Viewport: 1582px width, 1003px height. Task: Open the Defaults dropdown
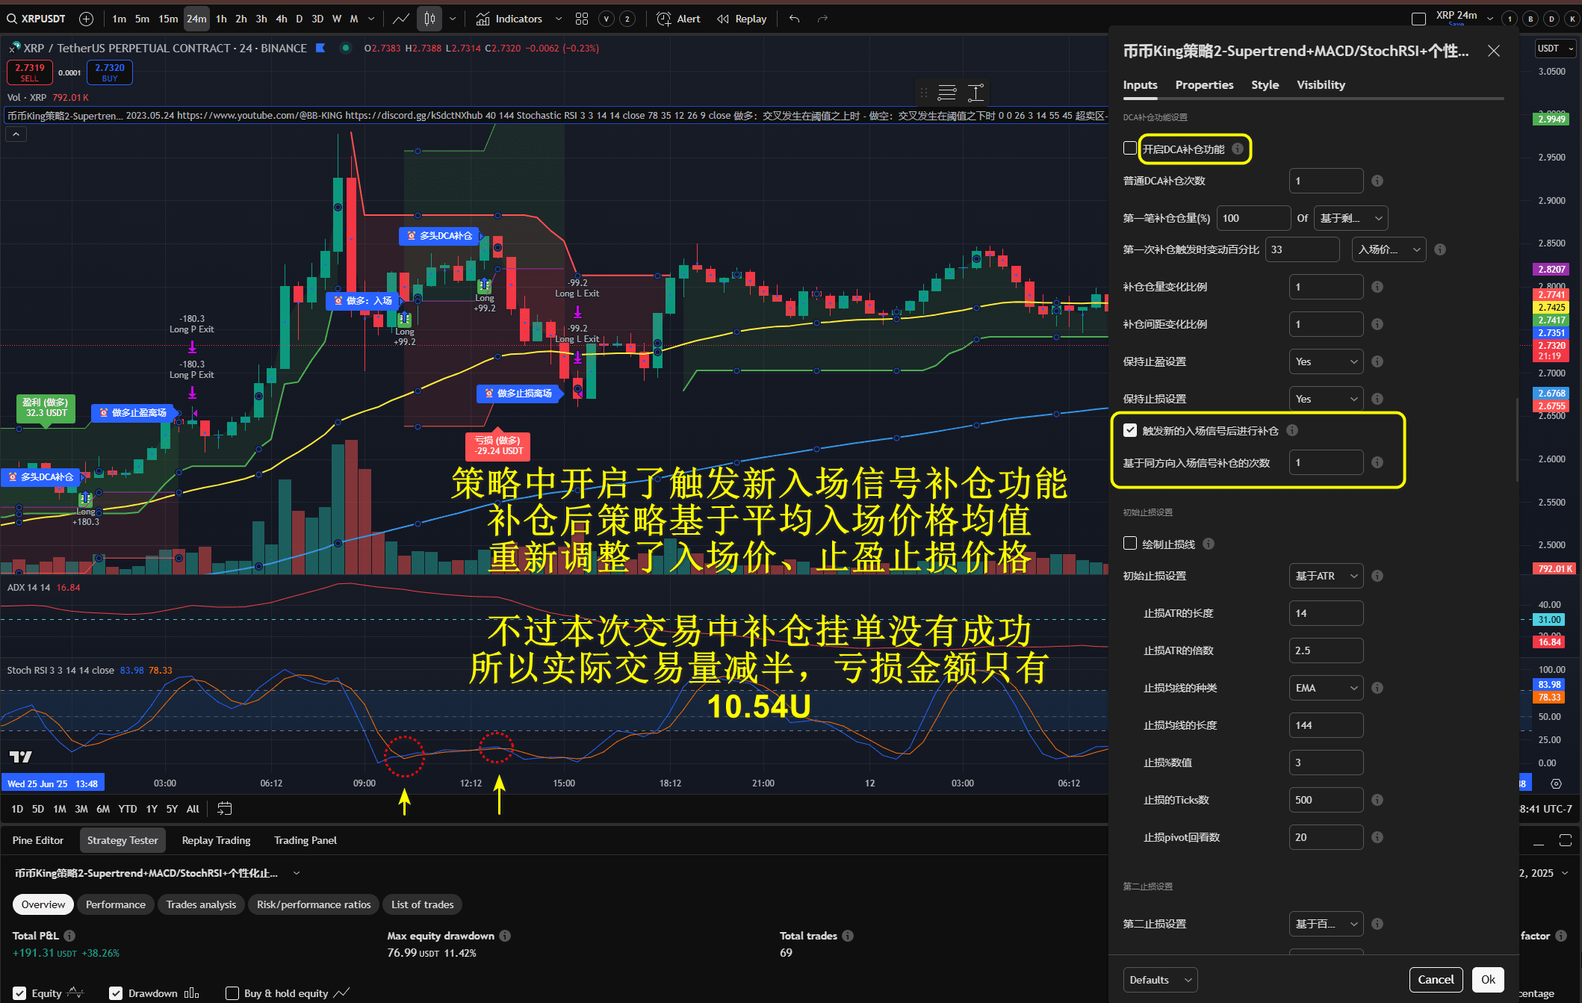pyautogui.click(x=1159, y=979)
